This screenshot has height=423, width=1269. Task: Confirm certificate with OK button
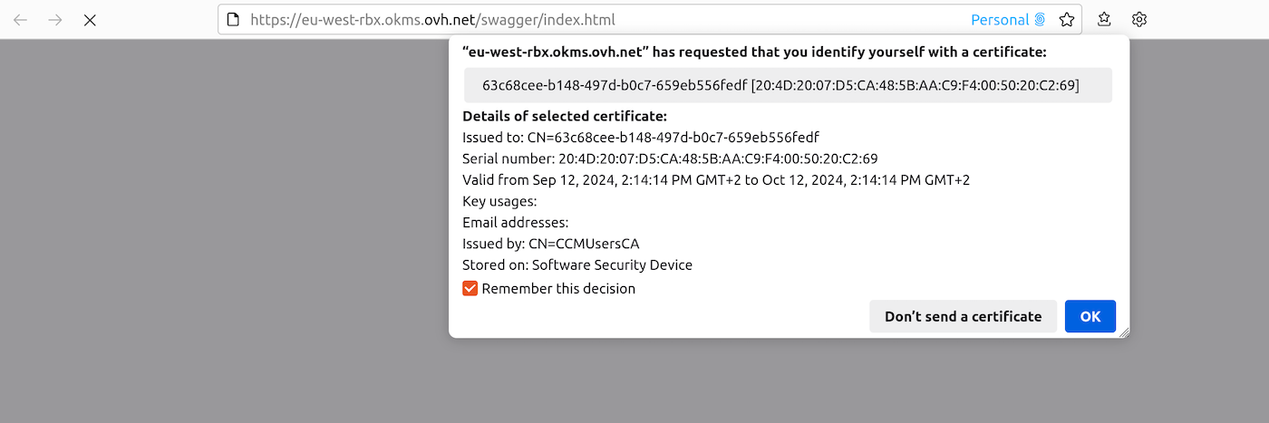(1090, 316)
